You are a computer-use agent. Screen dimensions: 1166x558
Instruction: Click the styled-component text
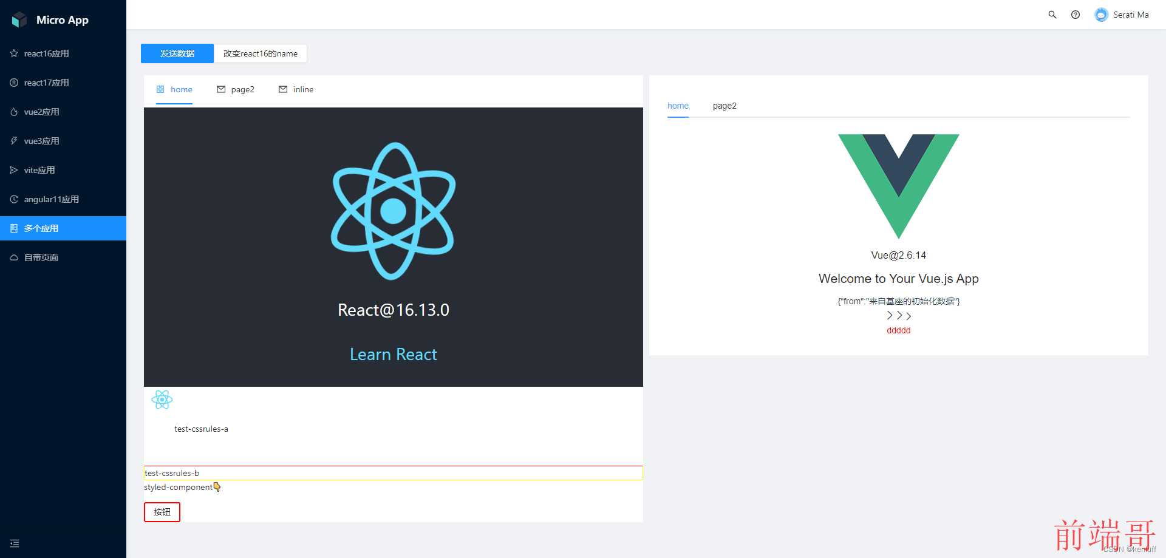pos(178,487)
